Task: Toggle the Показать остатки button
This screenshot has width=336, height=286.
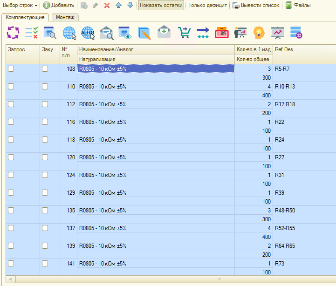Action: point(161,6)
